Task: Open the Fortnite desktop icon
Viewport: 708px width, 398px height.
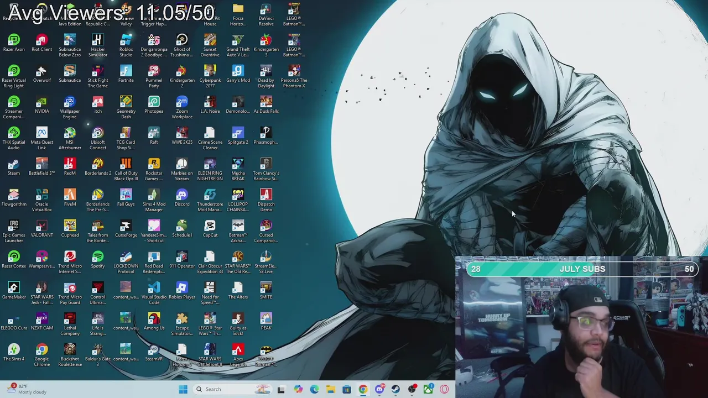Action: coord(126,74)
